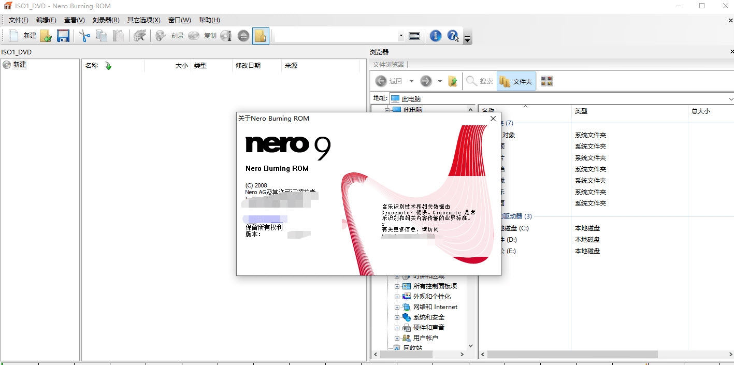This screenshot has width=734, height=365.
Task: Select 所有控制面板项 in folder tree
Action: click(435, 286)
